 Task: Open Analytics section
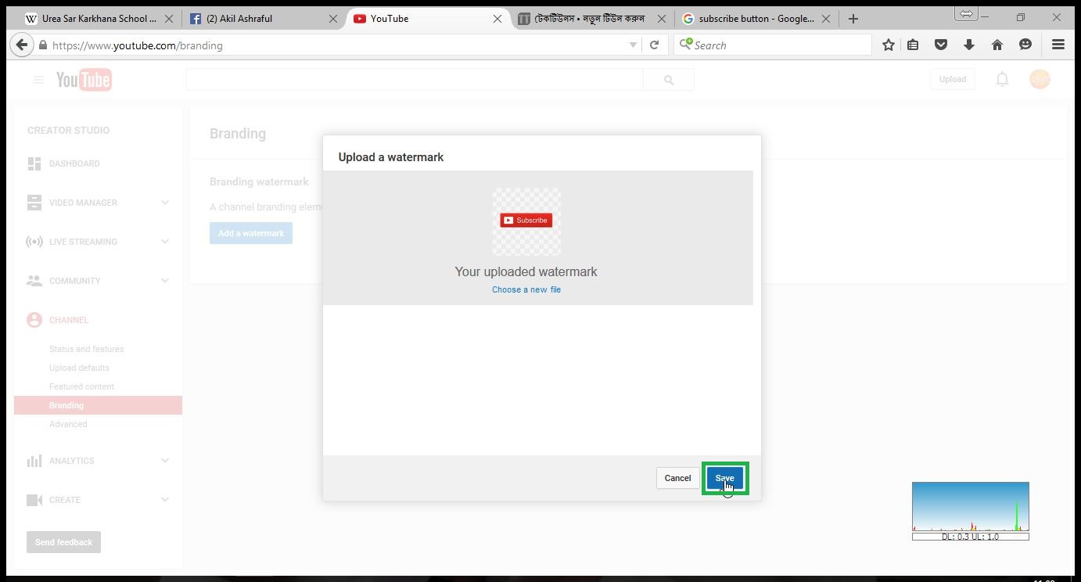tap(71, 461)
